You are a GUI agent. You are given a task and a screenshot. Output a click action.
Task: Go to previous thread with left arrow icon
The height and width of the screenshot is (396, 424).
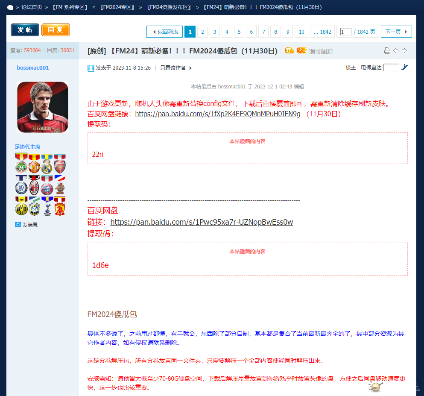[x=396, y=51]
